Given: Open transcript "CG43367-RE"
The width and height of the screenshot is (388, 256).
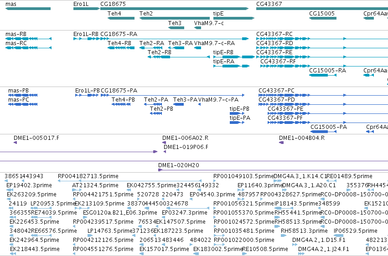Looking at the screenshot, I should tap(274, 52).
